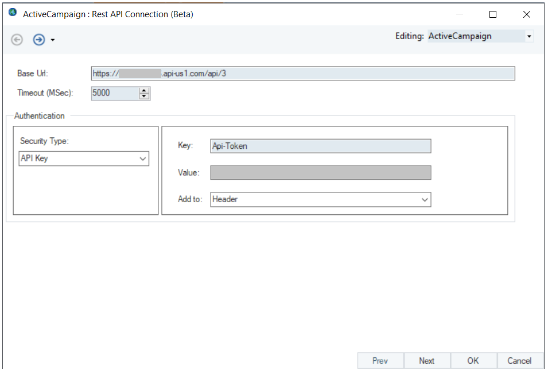Click into the Base Url field
Image resolution: width=548 pixels, height=374 pixels.
[302, 74]
